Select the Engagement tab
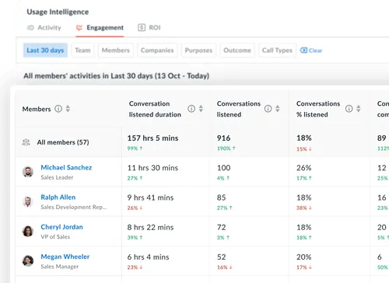 [100, 27]
